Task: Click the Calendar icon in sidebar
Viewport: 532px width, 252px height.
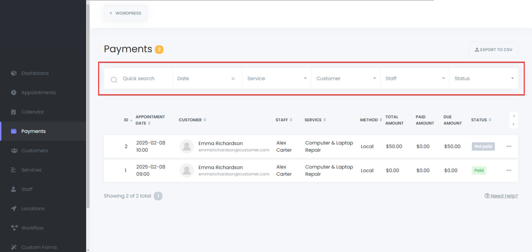Action: (14, 112)
